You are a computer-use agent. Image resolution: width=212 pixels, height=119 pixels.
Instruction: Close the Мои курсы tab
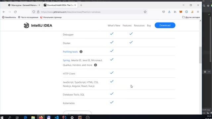pyautogui.click(x=39, y=5)
